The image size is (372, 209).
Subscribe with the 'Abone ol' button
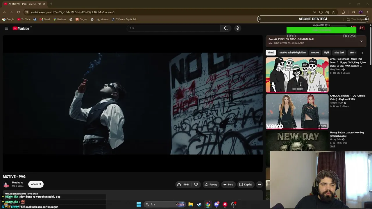[36, 184]
